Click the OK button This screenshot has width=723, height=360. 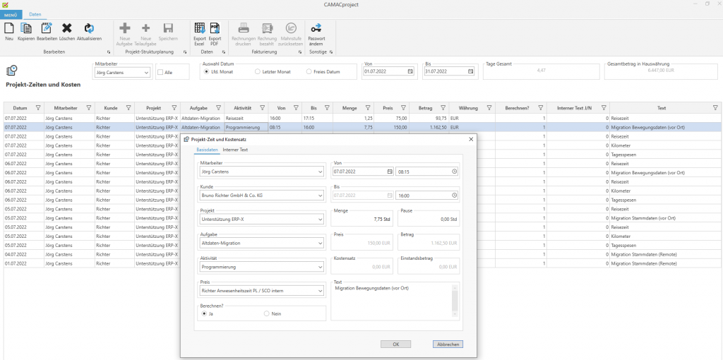(x=395, y=344)
